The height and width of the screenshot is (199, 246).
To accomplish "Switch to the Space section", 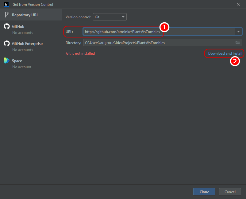I will 31,64.
